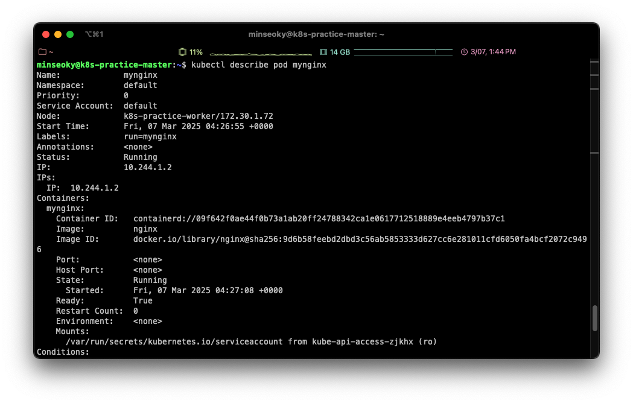Click the ⌥⌘1 window shortcut indicator
The width and height of the screenshot is (633, 403).
point(94,34)
